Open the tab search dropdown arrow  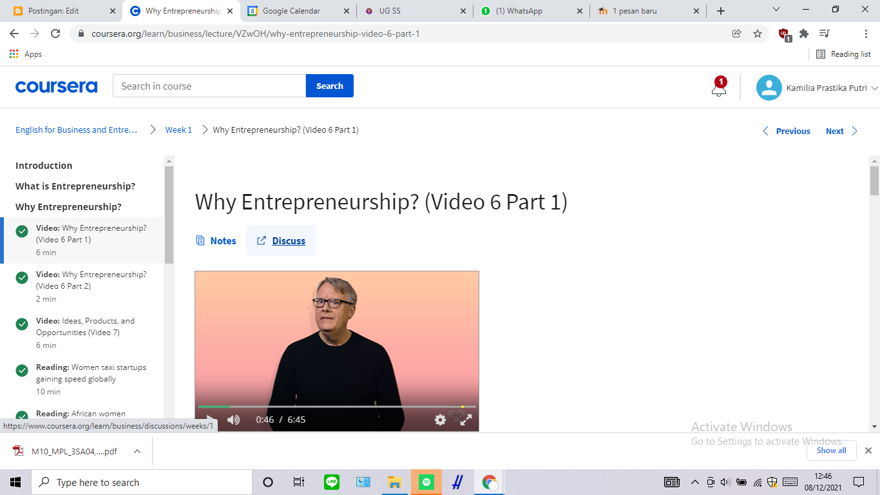(x=776, y=10)
